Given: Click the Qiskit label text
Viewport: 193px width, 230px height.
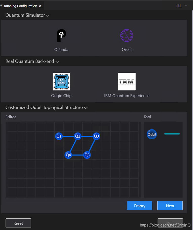Looking at the screenshot, I should click(127, 50).
